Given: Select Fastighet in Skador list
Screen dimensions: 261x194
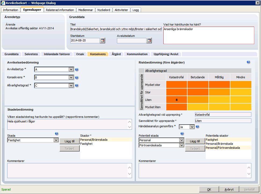Looking at the screenshot, I should pyautogui.click(x=106, y=144).
